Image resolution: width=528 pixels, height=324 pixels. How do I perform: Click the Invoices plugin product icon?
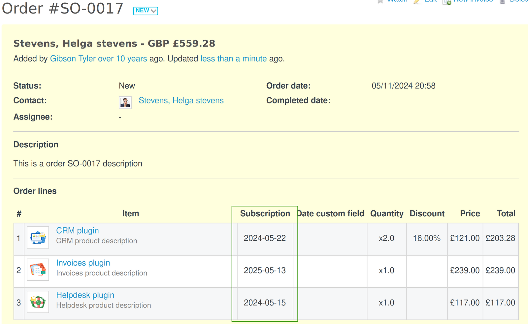[x=38, y=269]
